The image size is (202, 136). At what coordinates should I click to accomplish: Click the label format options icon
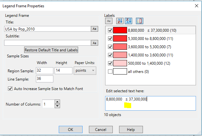[x=140, y=21]
